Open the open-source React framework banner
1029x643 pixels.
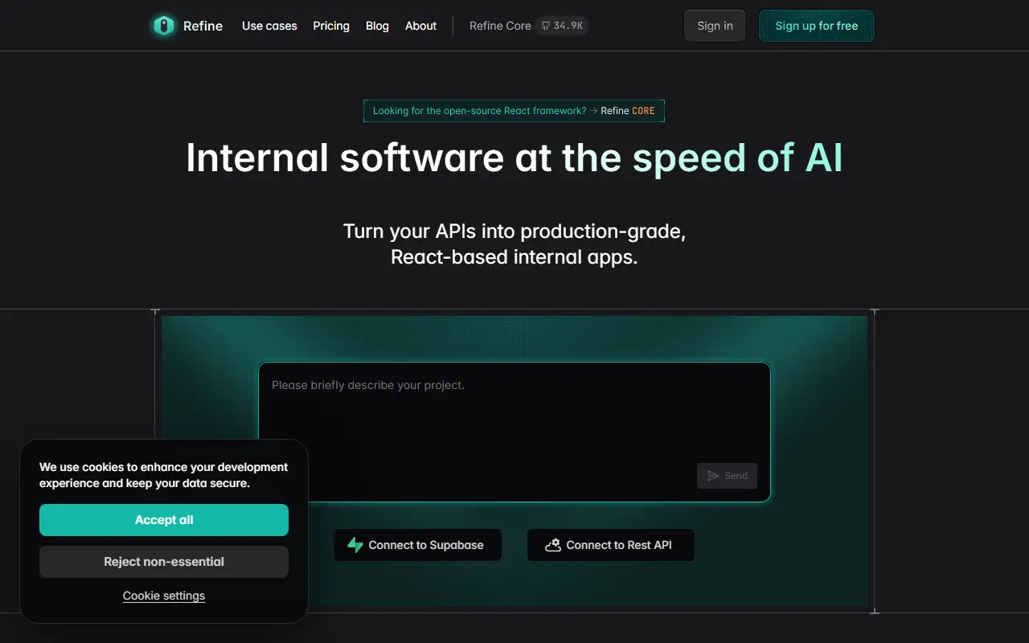point(514,111)
